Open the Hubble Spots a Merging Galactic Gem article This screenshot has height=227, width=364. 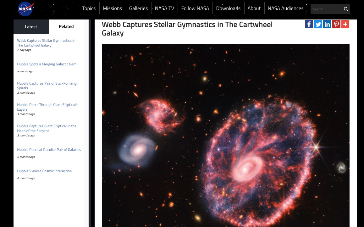tap(47, 64)
